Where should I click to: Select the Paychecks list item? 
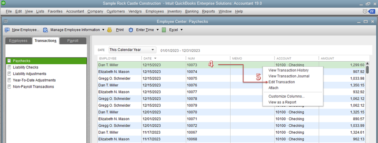[x=46, y=61]
